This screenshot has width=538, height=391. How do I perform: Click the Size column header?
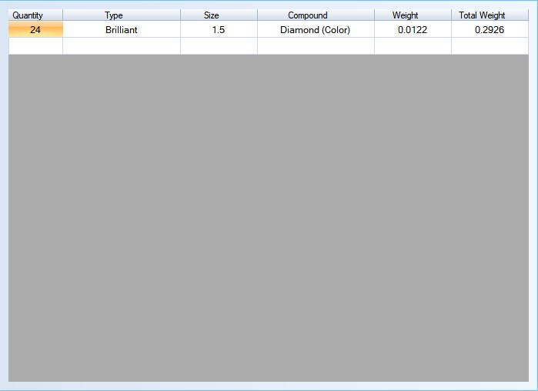pyautogui.click(x=212, y=15)
